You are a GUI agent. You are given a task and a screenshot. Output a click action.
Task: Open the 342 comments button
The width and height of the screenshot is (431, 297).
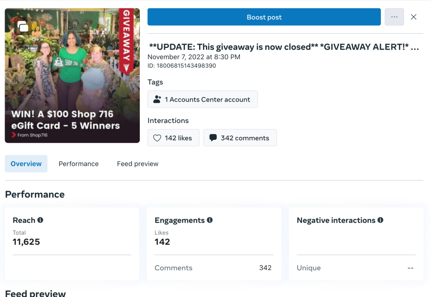(x=240, y=138)
